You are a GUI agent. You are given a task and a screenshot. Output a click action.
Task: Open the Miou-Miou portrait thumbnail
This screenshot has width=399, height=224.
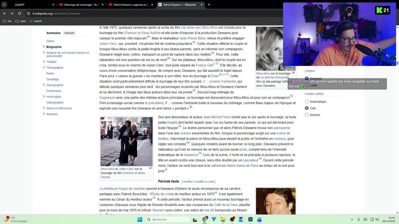[x=276, y=49]
